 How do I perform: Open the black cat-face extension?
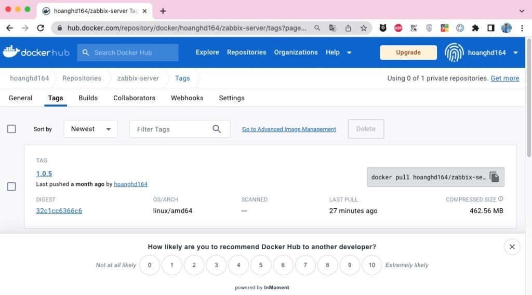[x=383, y=28]
